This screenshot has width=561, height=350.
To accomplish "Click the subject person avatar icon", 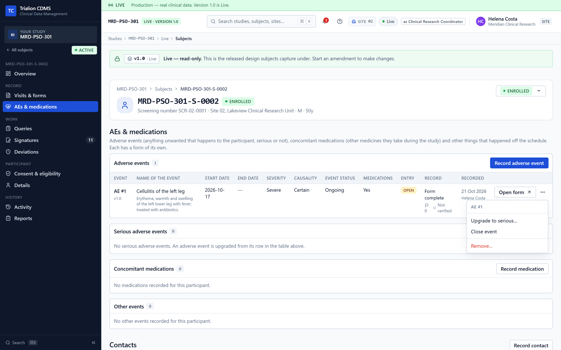I will [125, 105].
